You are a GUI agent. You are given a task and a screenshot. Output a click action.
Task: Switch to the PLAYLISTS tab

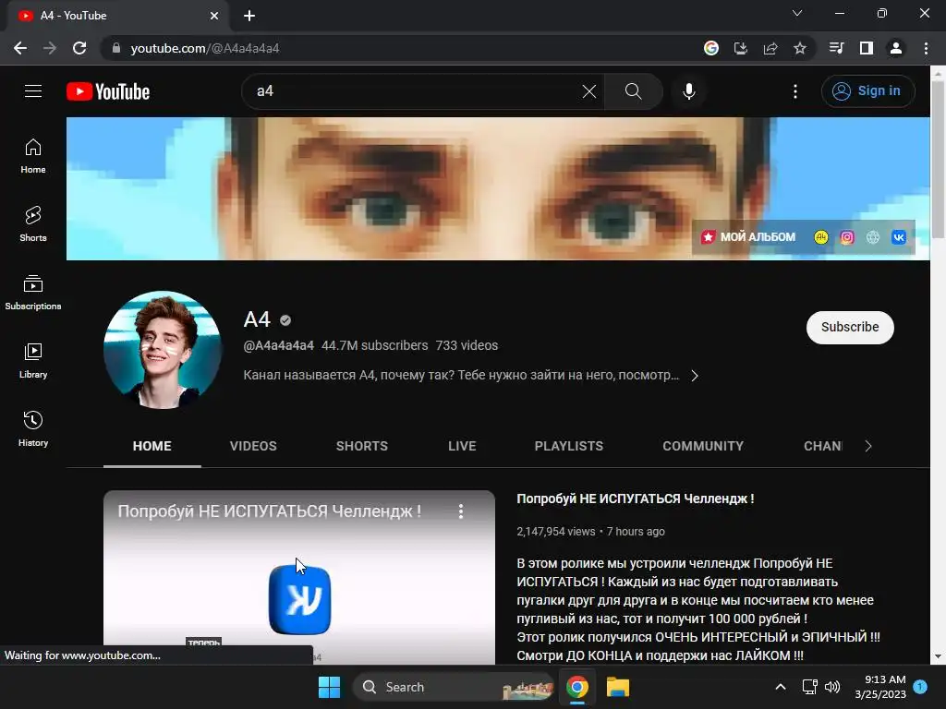pyautogui.click(x=569, y=446)
